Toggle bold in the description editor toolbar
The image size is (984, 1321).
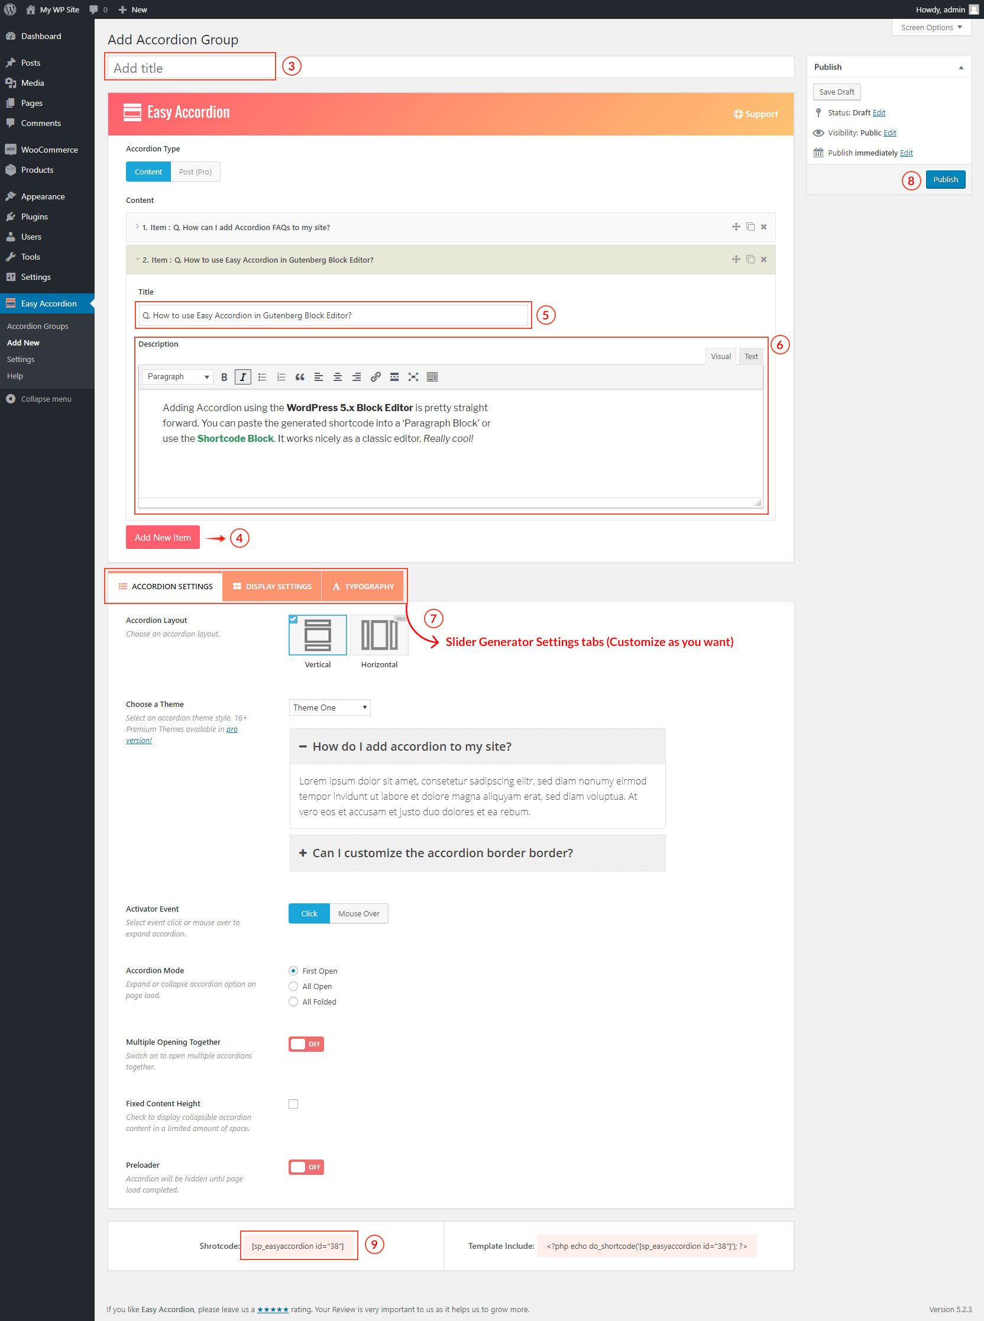pyautogui.click(x=224, y=377)
